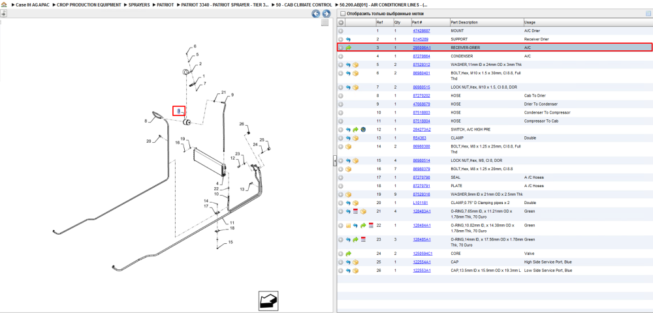The height and width of the screenshot is (313, 653).
Task: Click the blue arrow icon on row 26 CAP
Action: click(x=348, y=271)
